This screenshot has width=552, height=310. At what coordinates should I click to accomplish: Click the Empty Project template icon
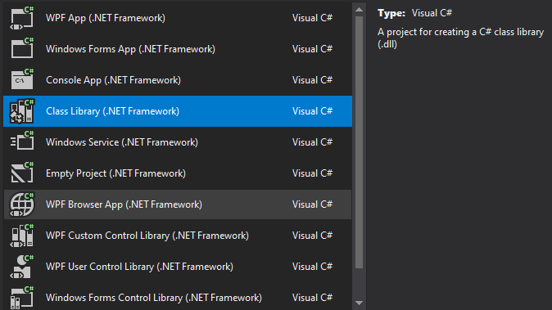(x=22, y=173)
